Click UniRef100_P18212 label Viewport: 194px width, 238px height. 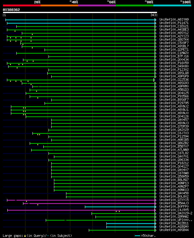(x=174, y=163)
